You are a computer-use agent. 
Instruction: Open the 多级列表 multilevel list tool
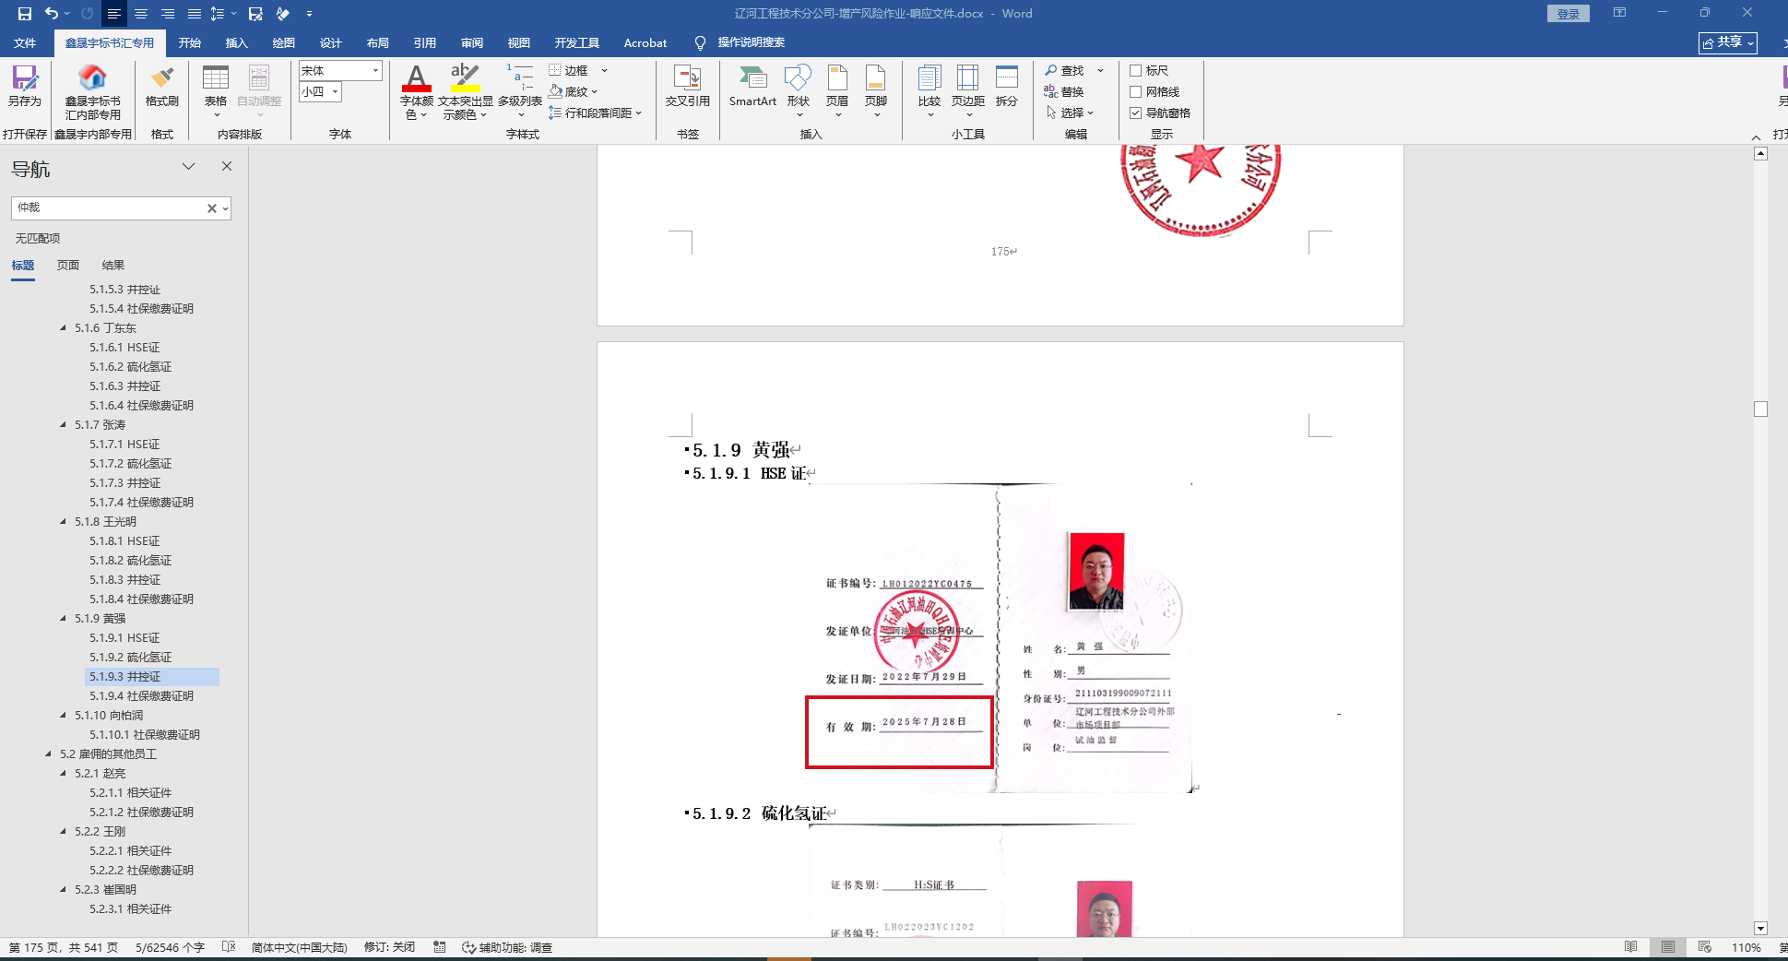[520, 90]
